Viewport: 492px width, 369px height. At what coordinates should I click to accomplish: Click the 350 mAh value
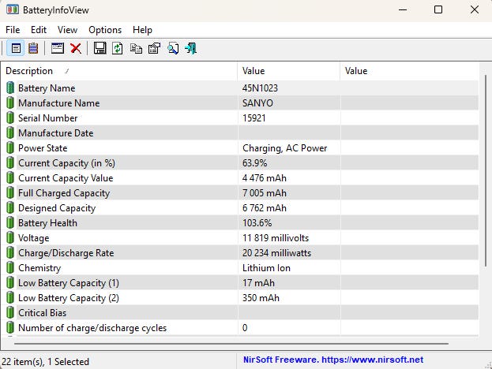point(261,298)
